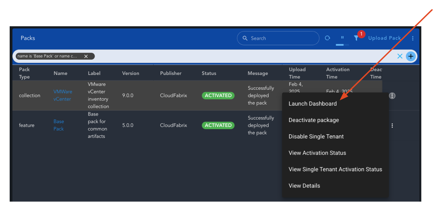436x208 pixels.
Task: Open the search magnifier in the Packs toolbar
Action: coord(245,38)
